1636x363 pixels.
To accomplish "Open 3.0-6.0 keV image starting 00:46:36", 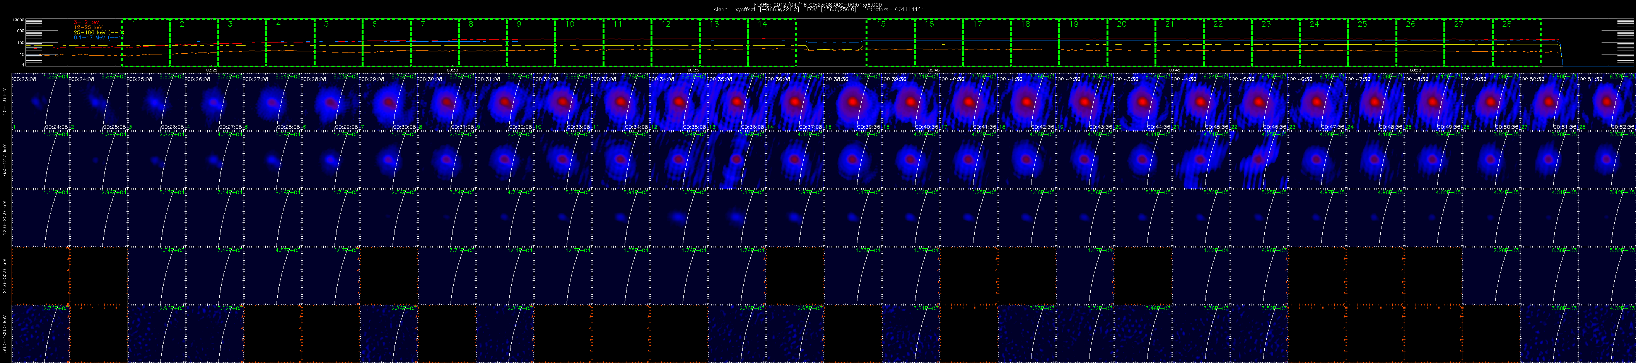I will (1318, 102).
